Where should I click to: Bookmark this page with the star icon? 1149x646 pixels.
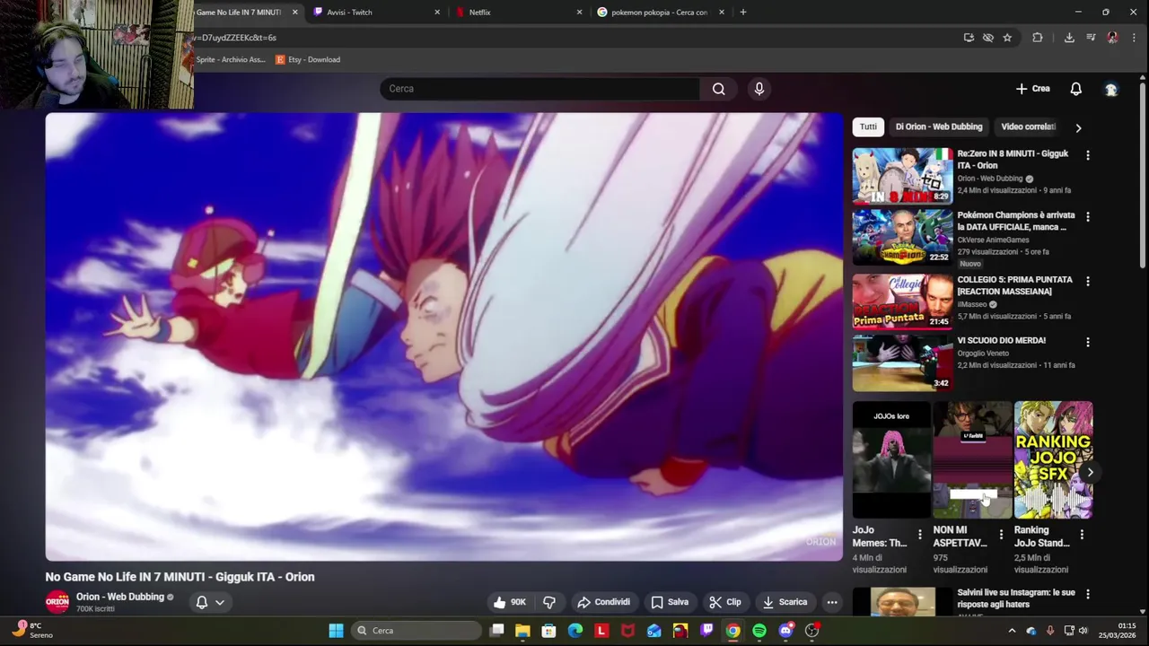1007,38
